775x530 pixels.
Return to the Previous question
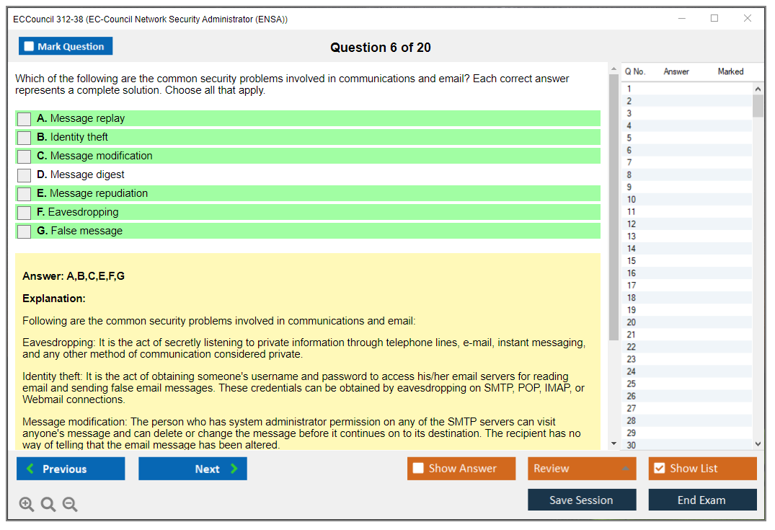[71, 469]
